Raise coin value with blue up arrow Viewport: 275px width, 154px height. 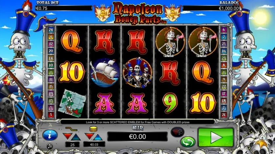point(98,137)
